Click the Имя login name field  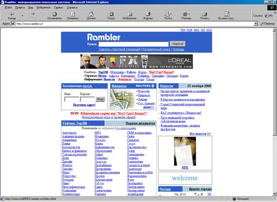[72, 99]
